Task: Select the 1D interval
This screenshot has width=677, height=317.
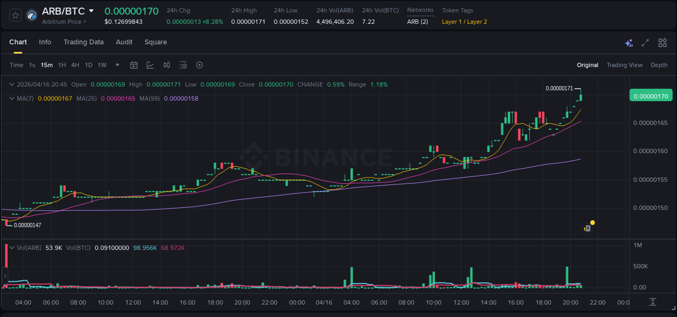Action: coord(88,65)
